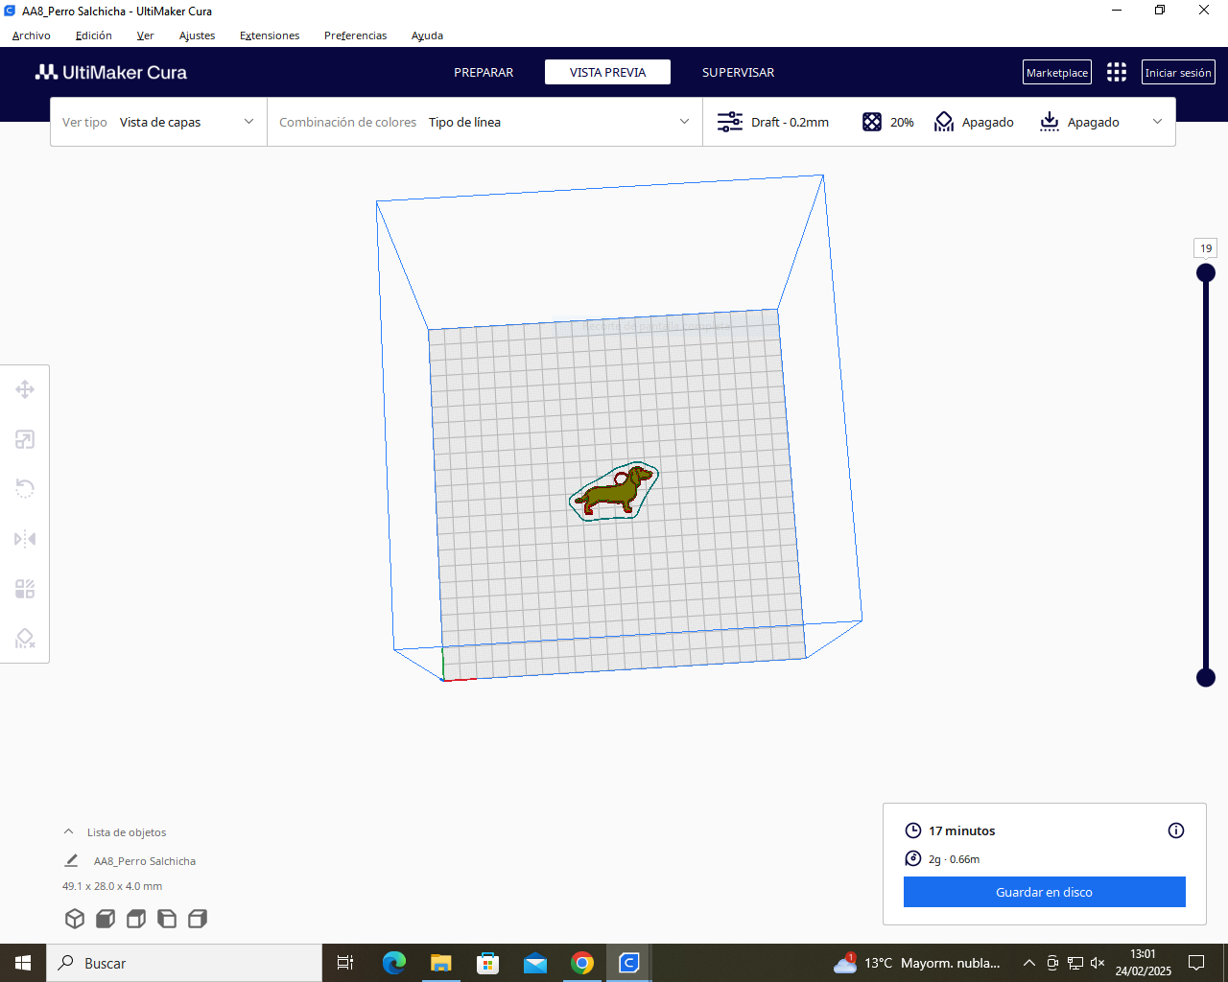The height and width of the screenshot is (982, 1228).
Task: Open File Explorer from the taskbar
Action: [x=440, y=963]
